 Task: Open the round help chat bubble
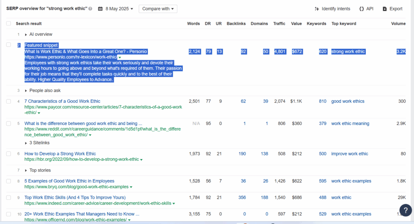pyautogui.click(x=406, y=210)
